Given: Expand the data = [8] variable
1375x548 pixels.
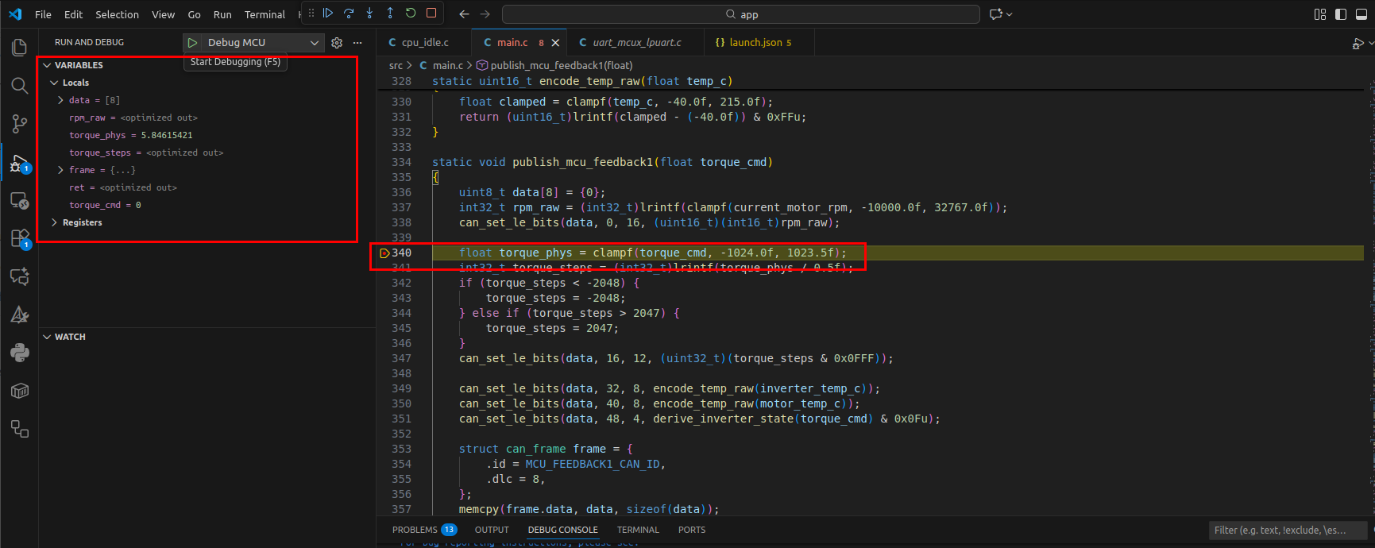Looking at the screenshot, I should 61,100.
